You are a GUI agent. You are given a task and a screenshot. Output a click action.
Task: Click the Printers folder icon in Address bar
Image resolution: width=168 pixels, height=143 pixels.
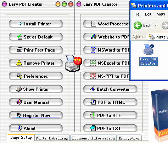click(152, 37)
